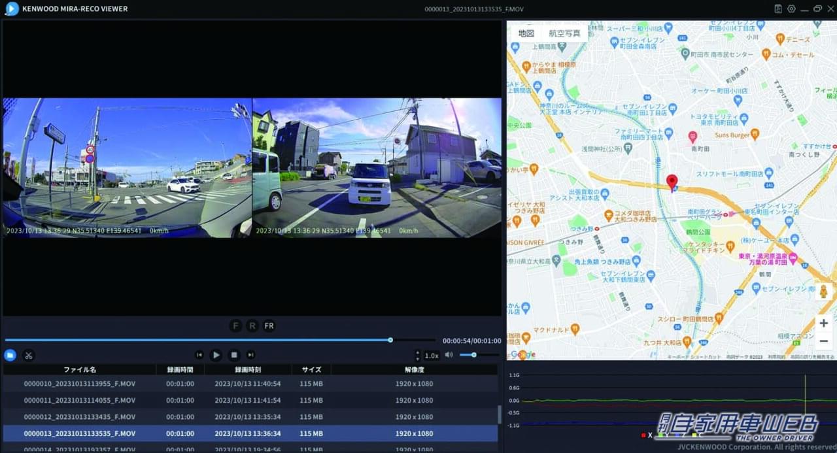Click Street View pegman on map
Viewport: 837px width, 453px height.
click(823, 292)
